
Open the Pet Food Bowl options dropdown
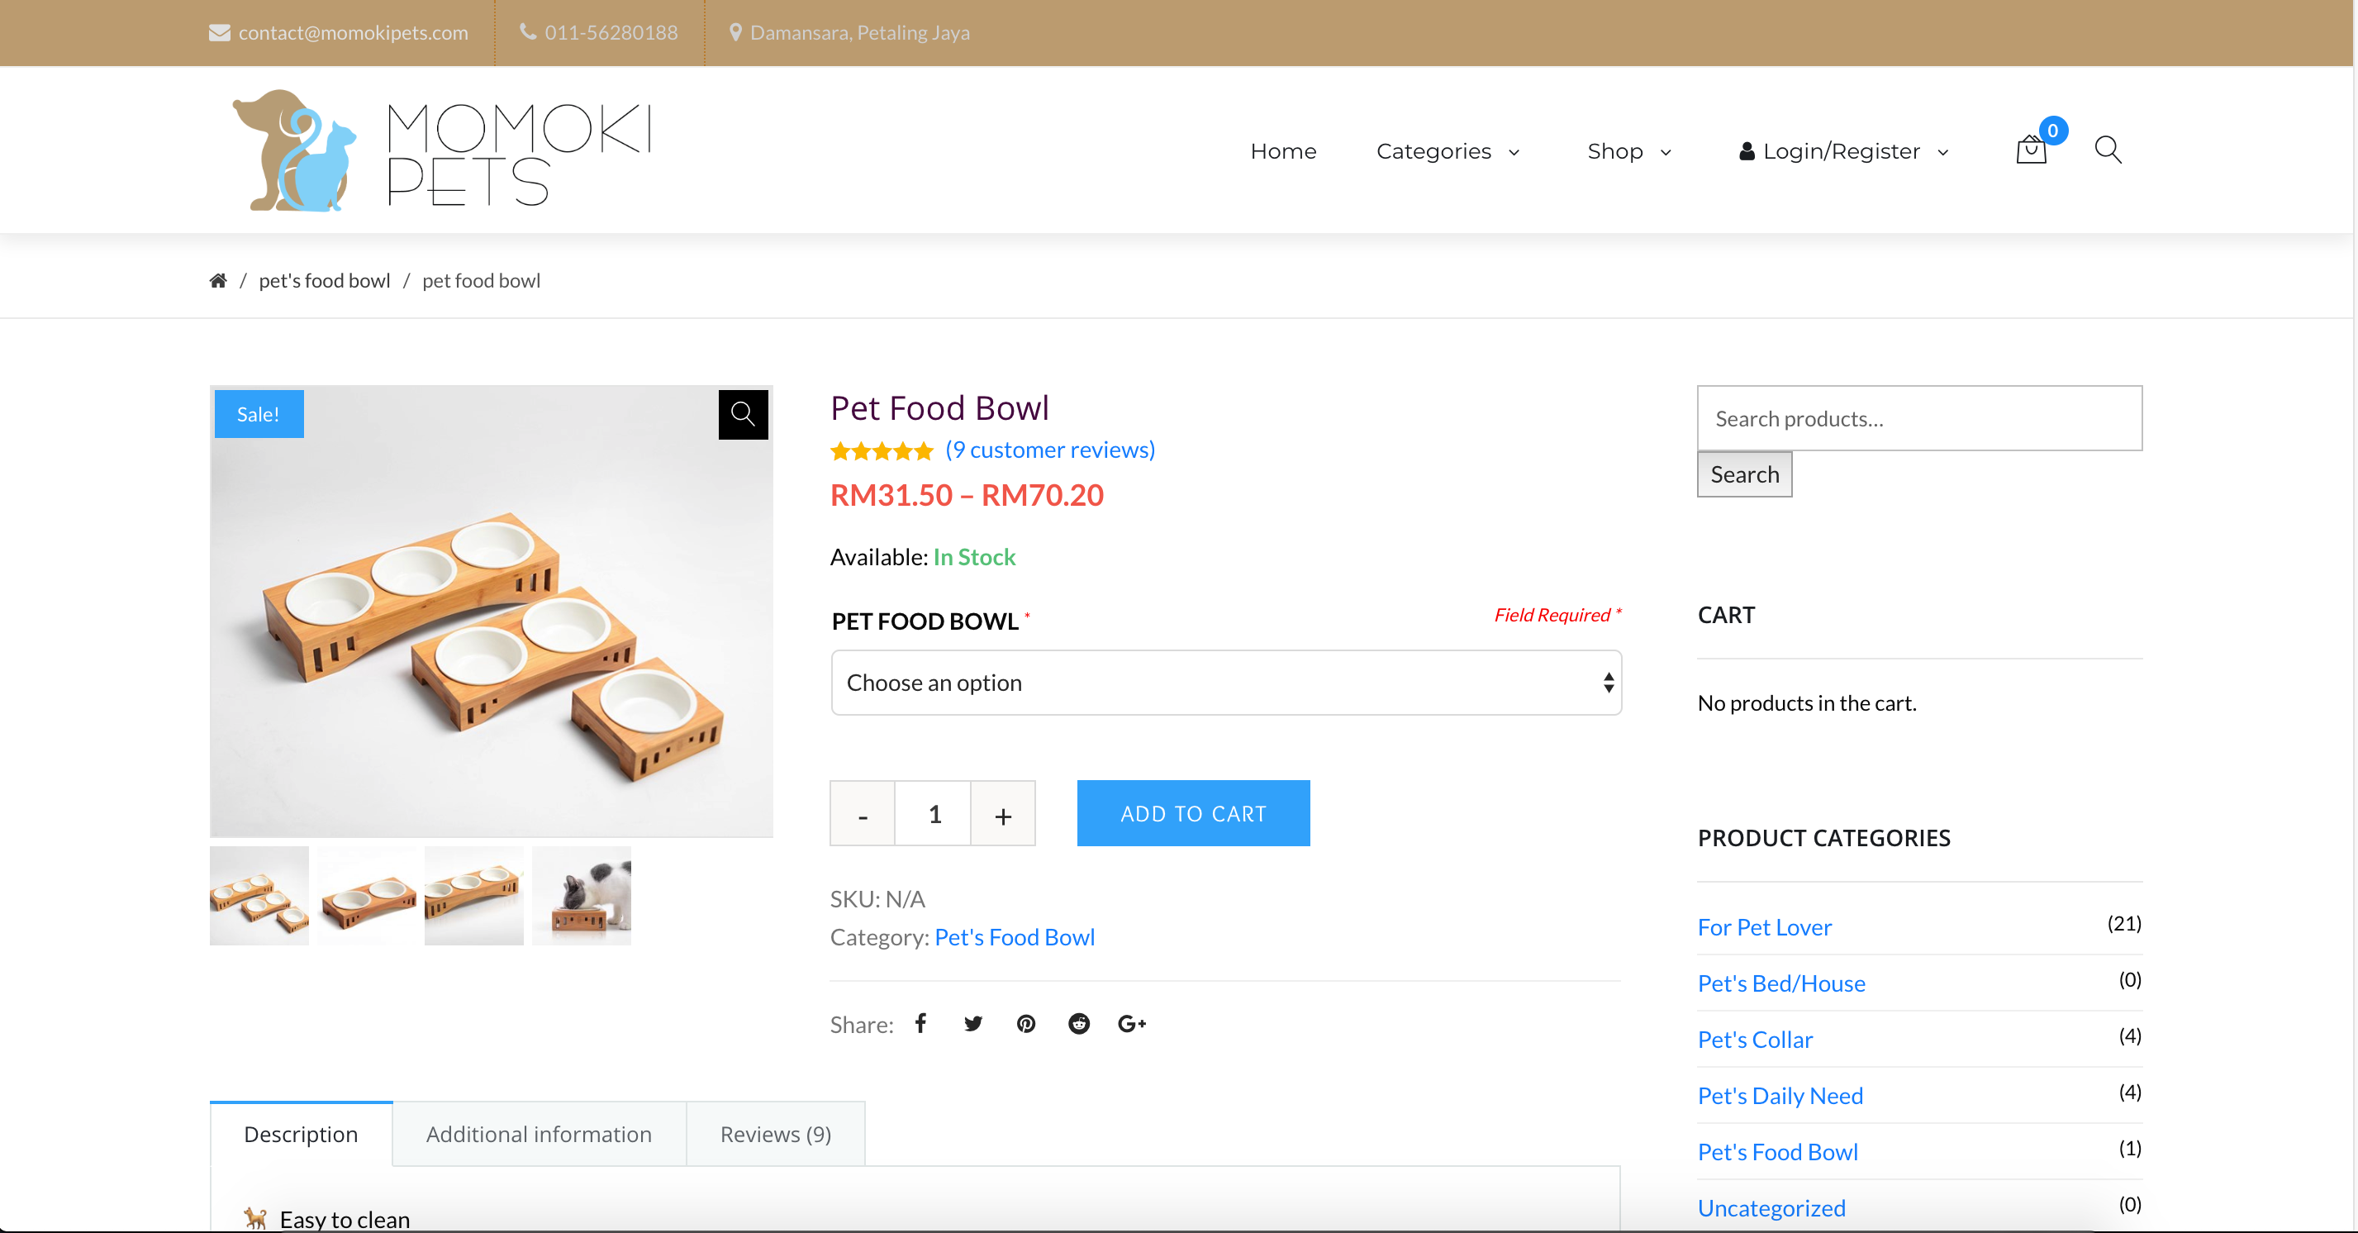(1226, 683)
